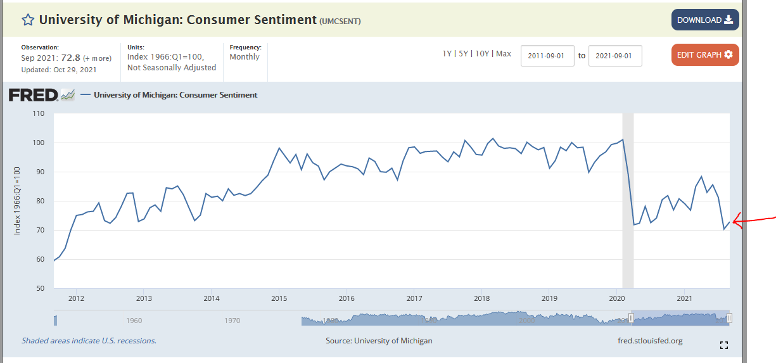Click the Consumer Sentiment legend label

point(175,95)
